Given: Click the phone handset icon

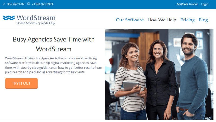Looking at the screenshot, I should [x=4, y=4].
